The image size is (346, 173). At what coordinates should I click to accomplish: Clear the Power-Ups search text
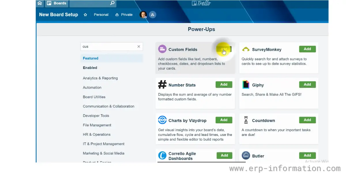[139, 46]
